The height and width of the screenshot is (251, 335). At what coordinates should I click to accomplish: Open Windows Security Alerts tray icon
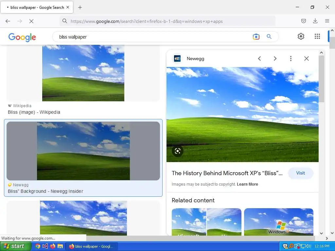285,246
